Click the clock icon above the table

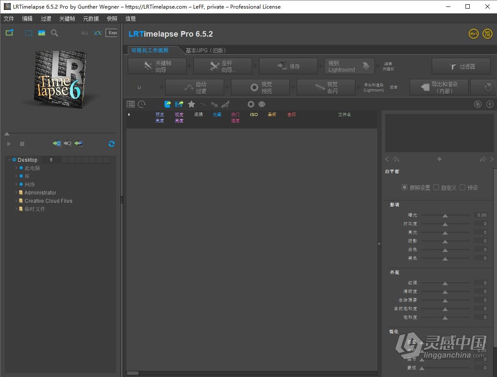point(142,104)
